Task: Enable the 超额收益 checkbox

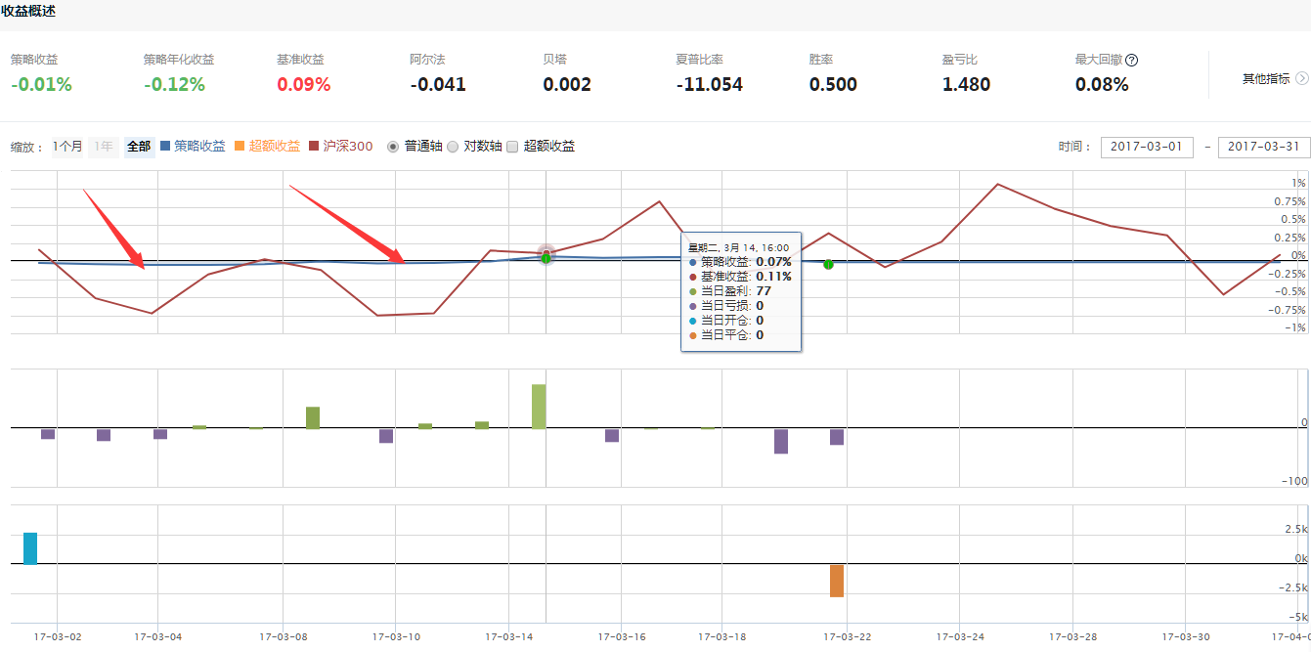Action: (512, 147)
